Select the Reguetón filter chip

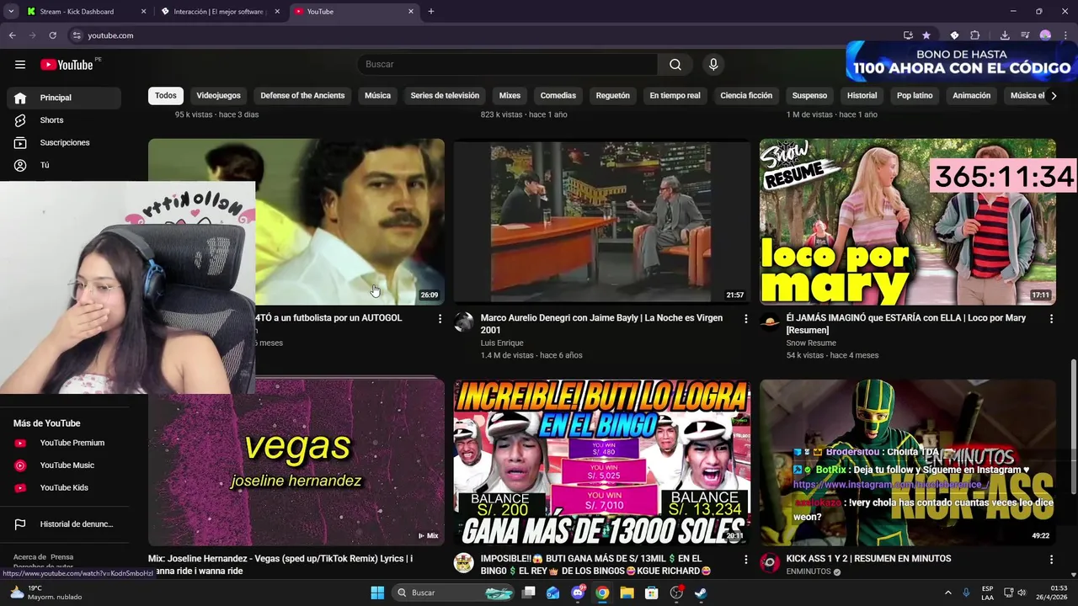(x=613, y=96)
